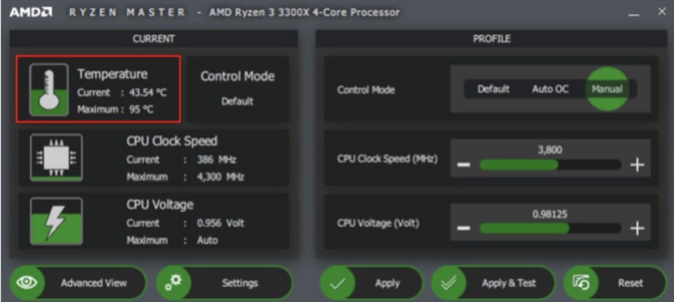Select Auto OC control mode

(x=550, y=89)
